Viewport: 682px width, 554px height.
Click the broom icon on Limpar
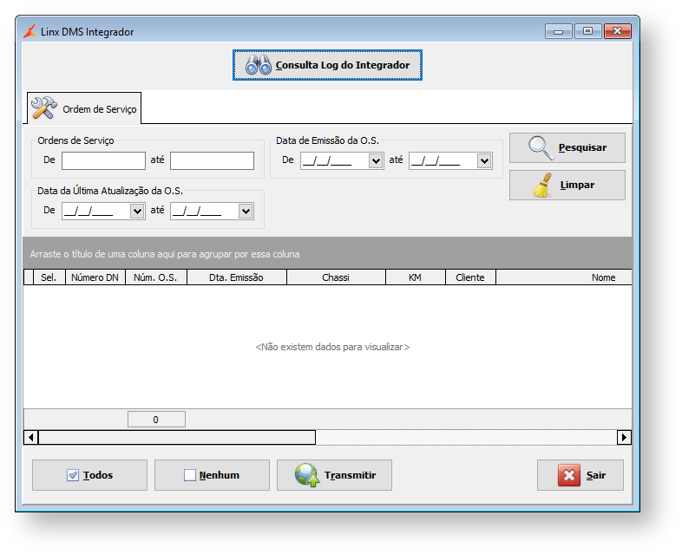point(542,186)
